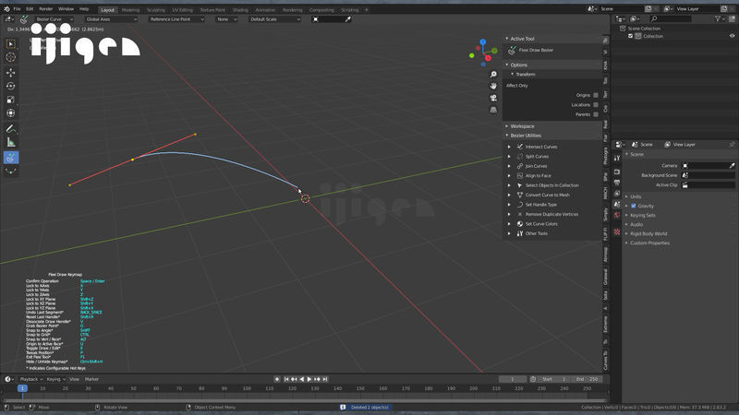
Task: Open the Default Scale dropdown
Action: [x=274, y=19]
